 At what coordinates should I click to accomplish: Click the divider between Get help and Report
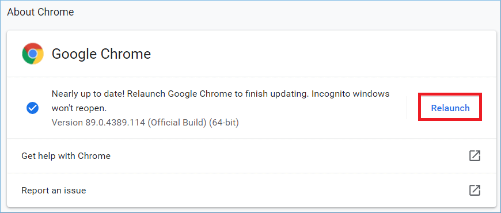point(251,173)
